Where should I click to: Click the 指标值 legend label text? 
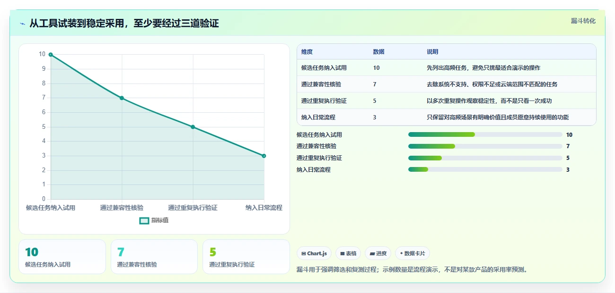click(160, 221)
